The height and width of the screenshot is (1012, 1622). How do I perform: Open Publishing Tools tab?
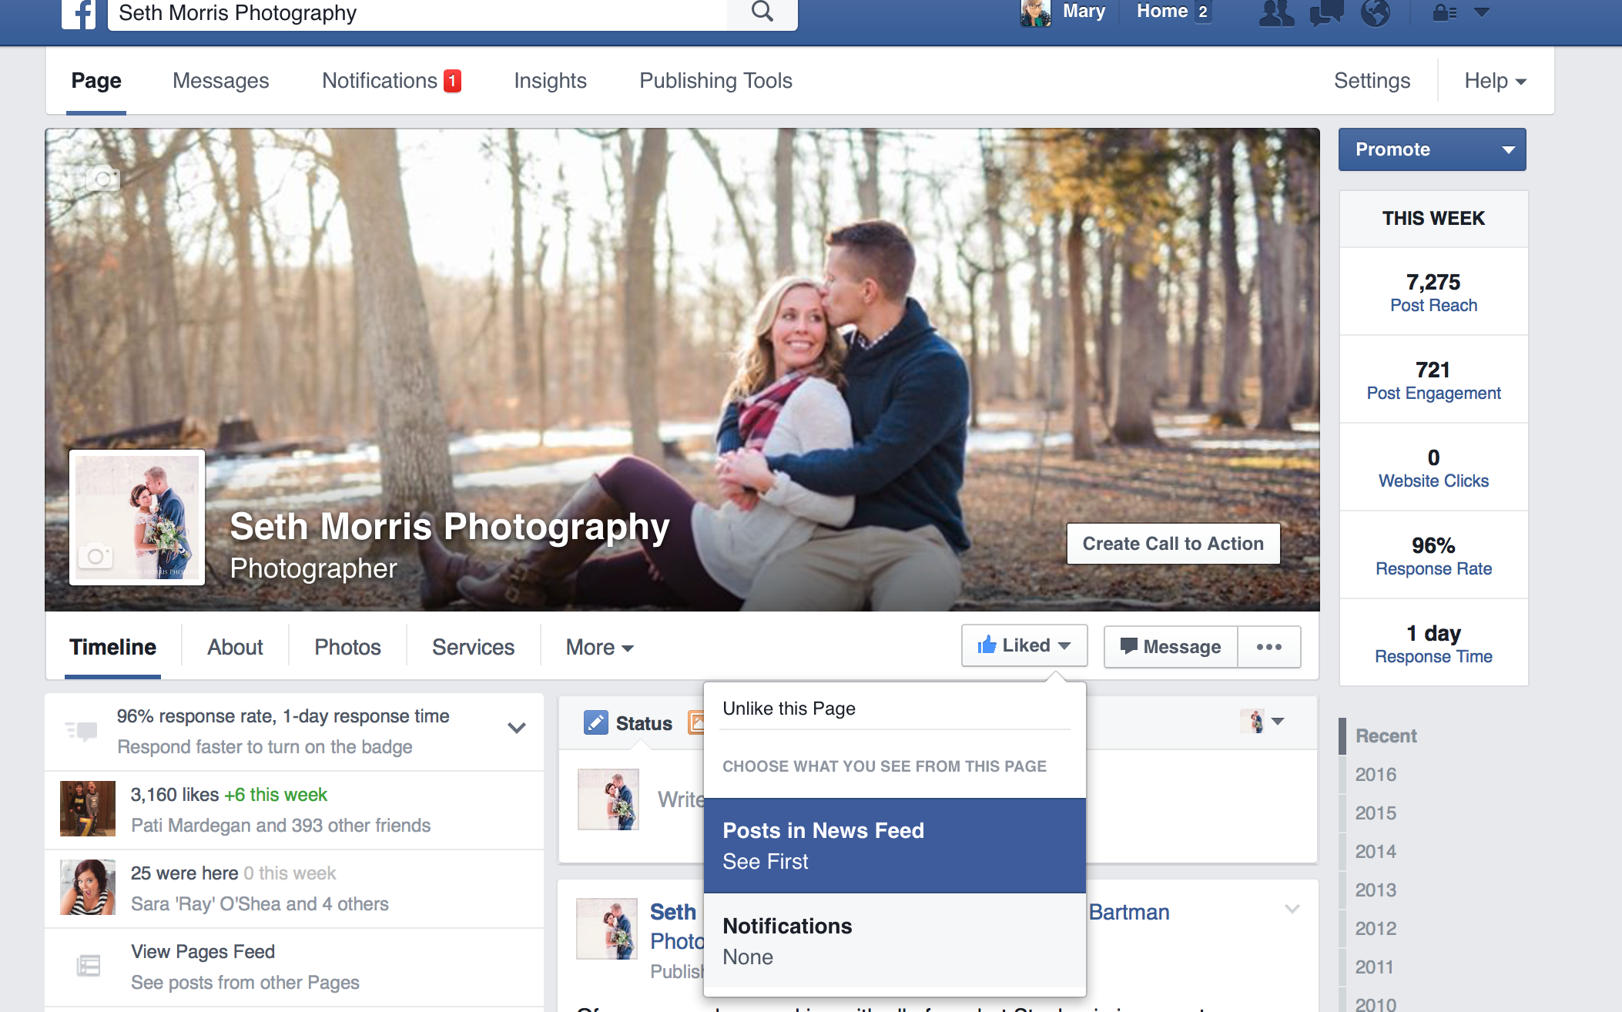coord(715,81)
